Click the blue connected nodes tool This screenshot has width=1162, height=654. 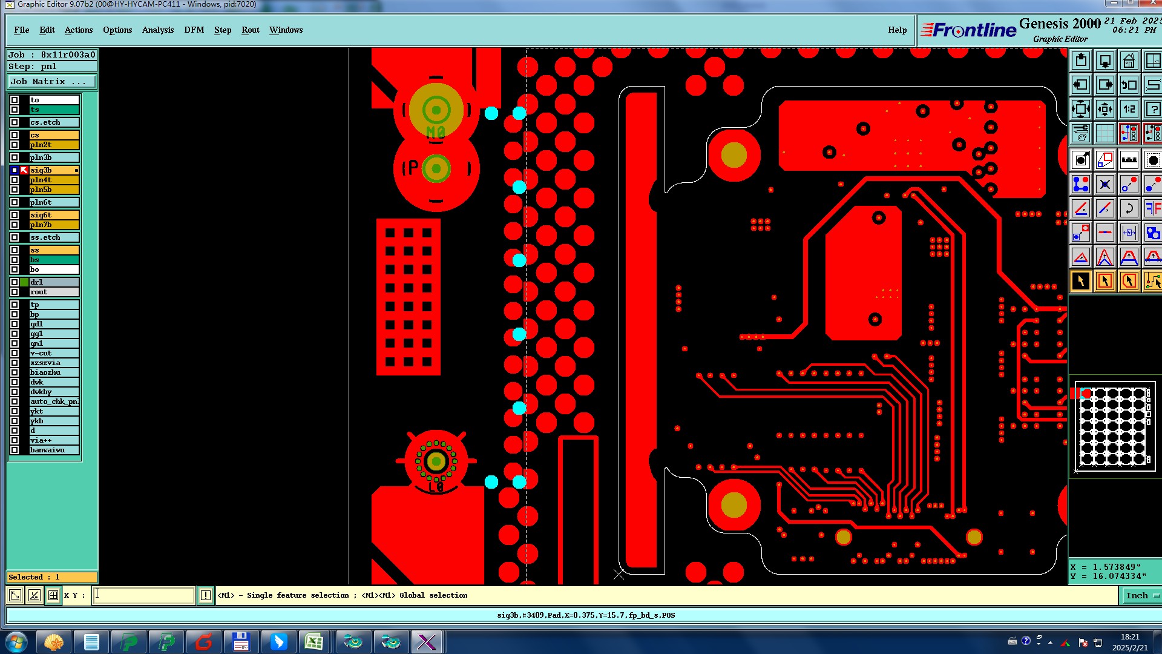tap(1081, 184)
